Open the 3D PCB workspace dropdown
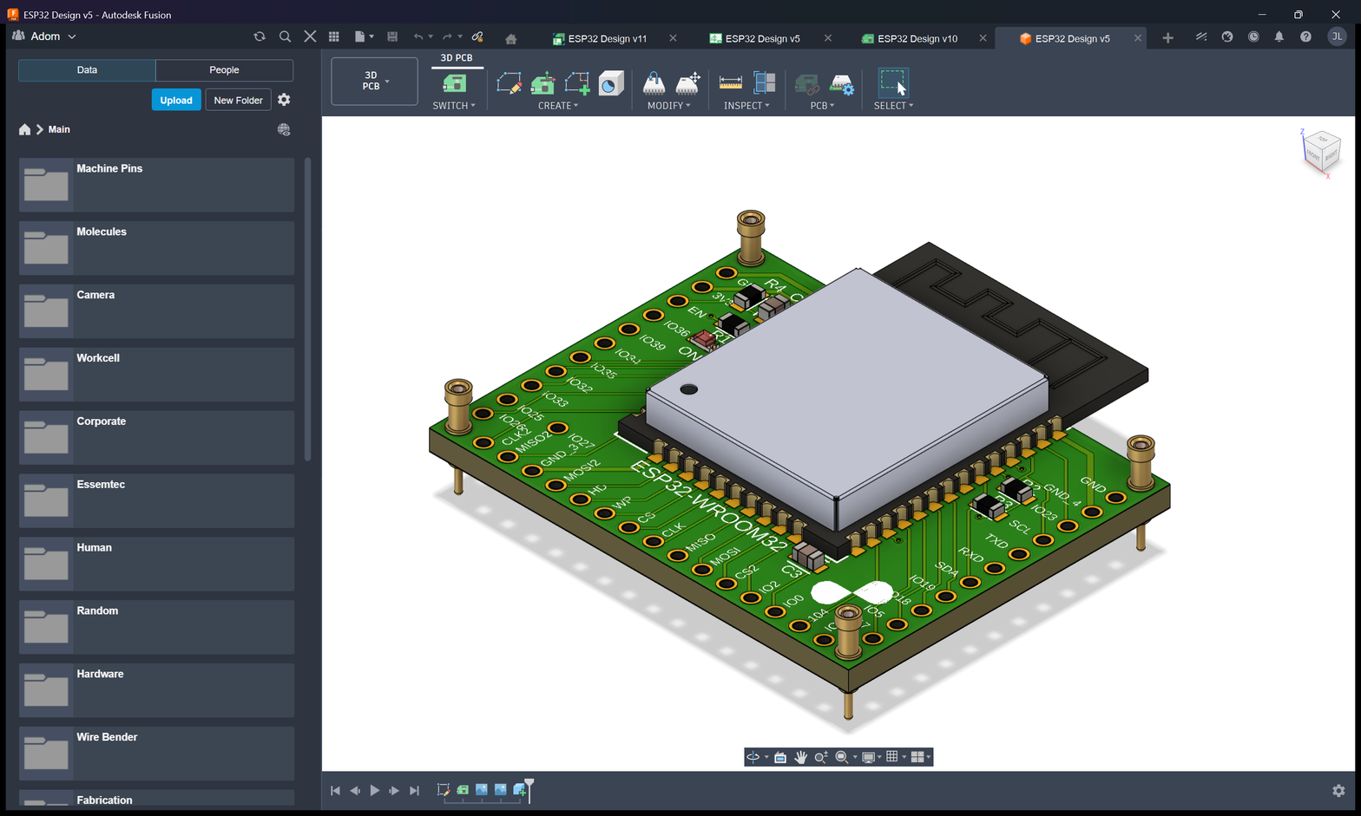 374,81
